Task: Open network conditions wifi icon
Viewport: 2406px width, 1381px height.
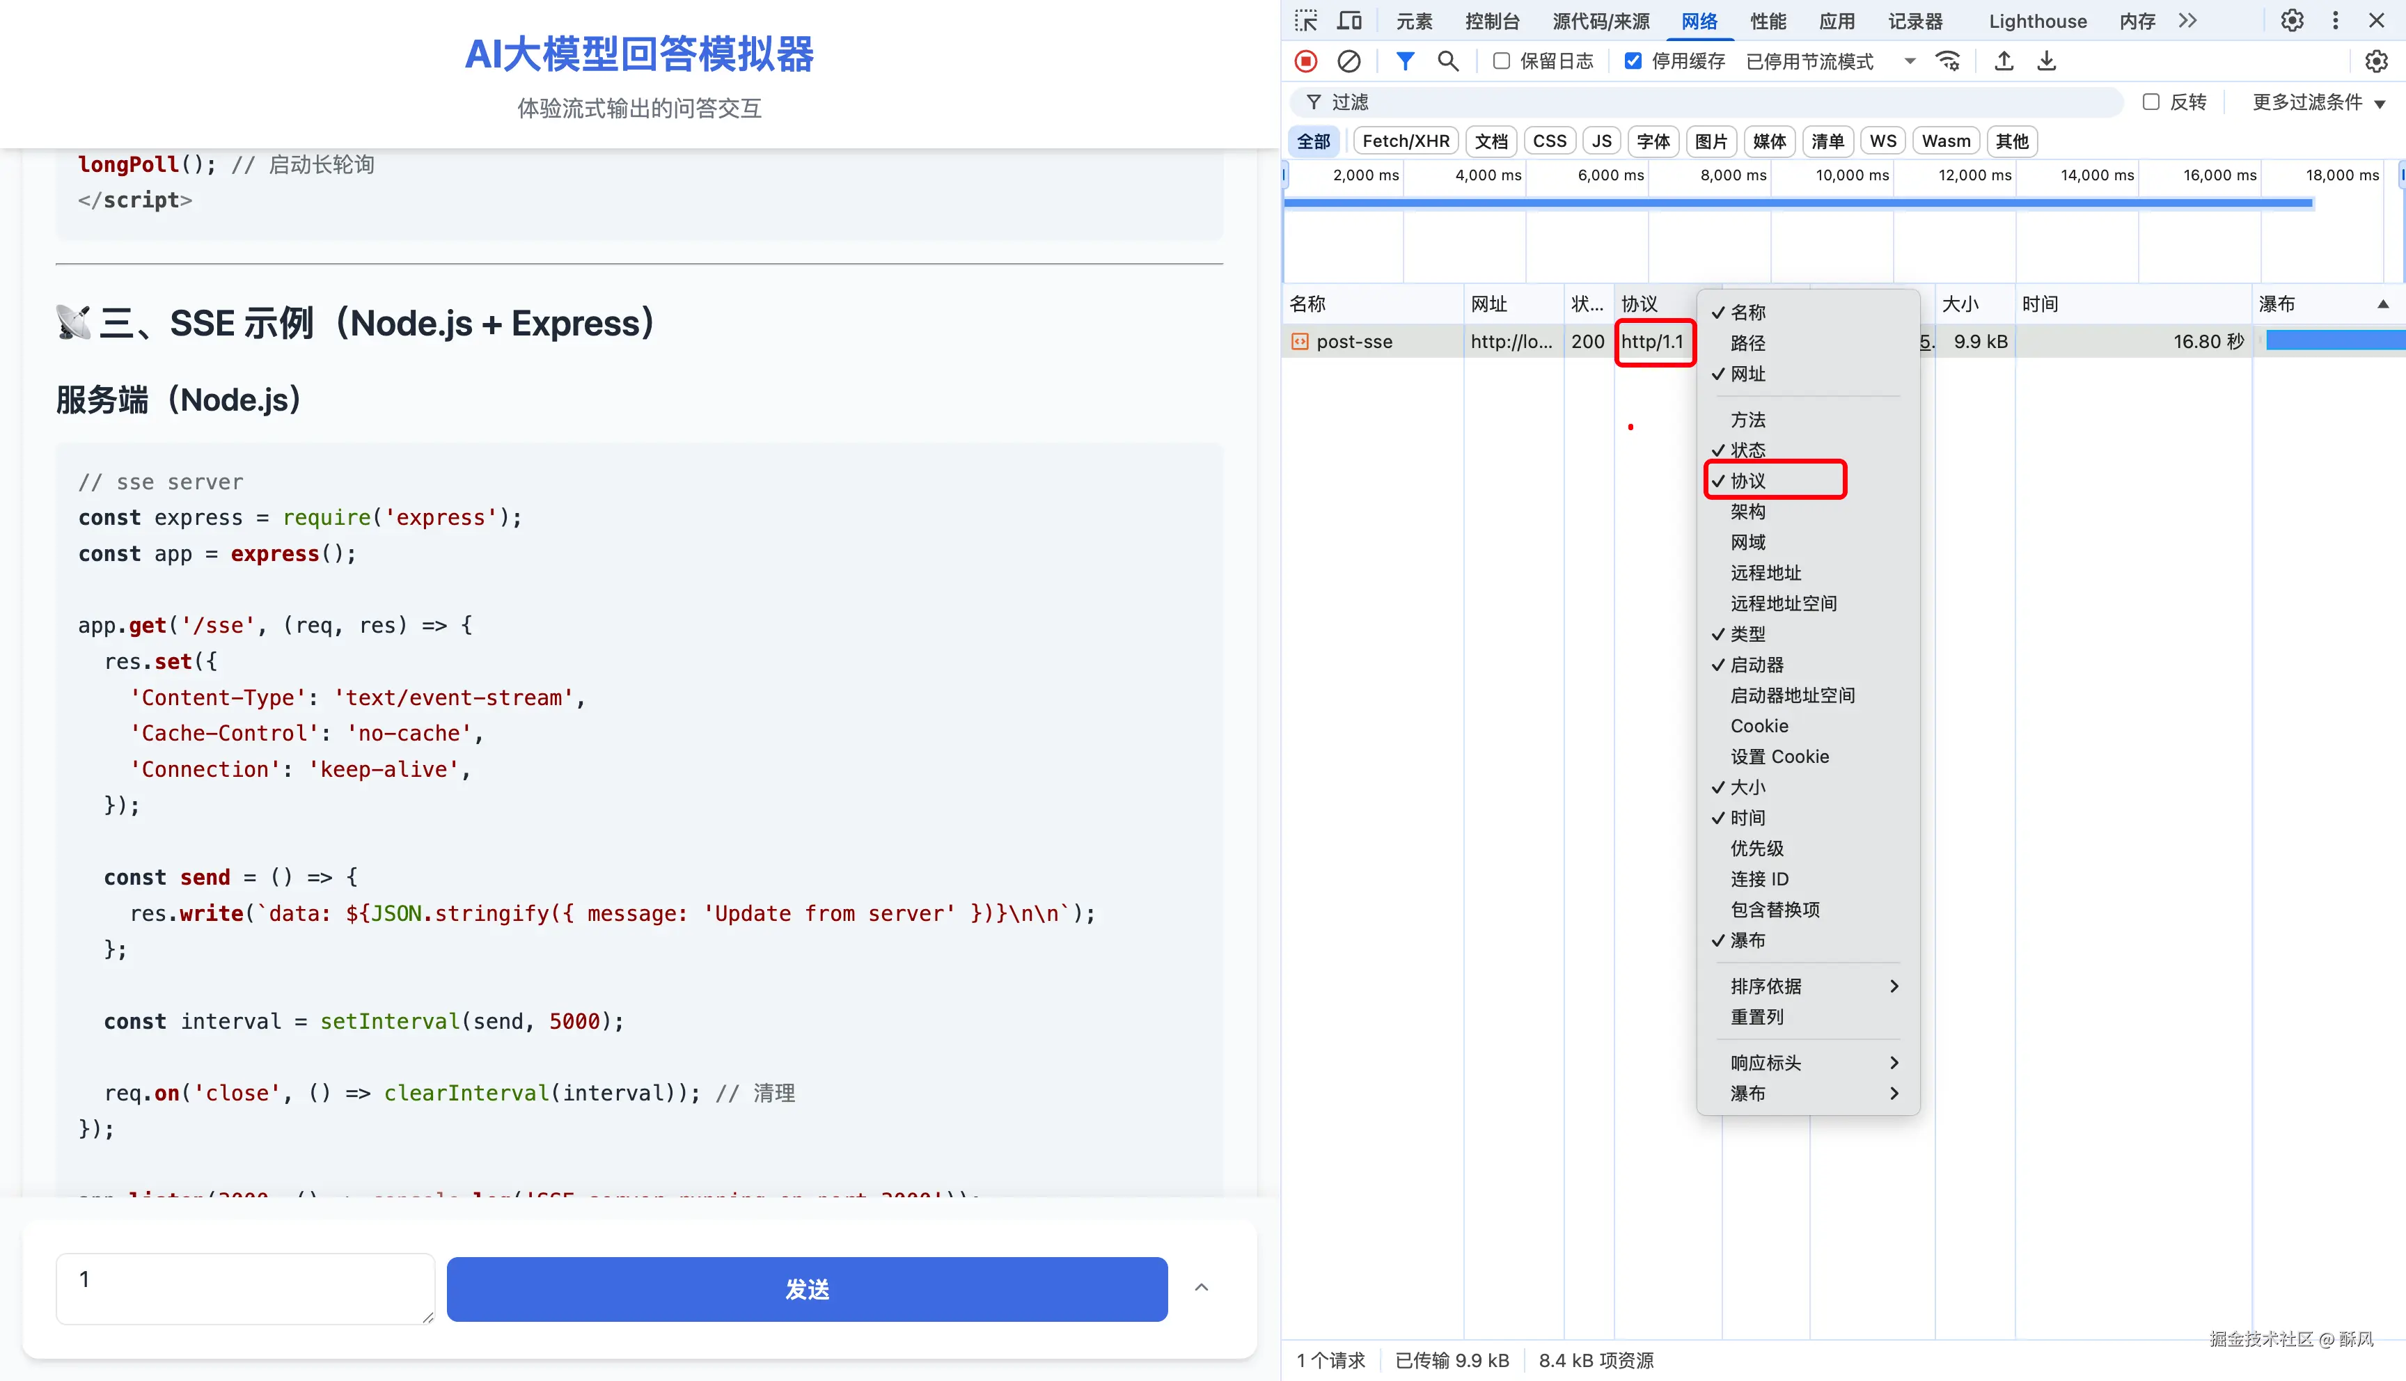Action: (1948, 62)
